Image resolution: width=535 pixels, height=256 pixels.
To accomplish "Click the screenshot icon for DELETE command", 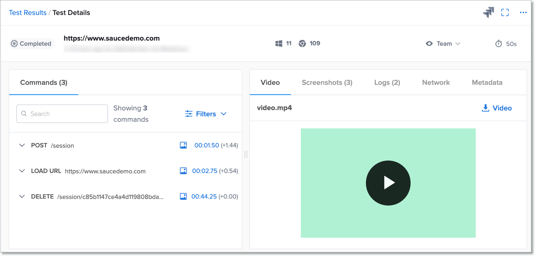I will (x=183, y=196).
